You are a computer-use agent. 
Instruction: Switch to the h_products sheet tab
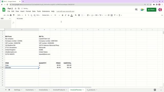tap(91, 90)
